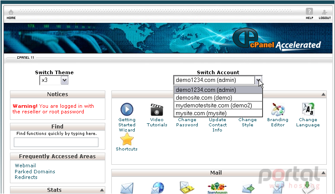Screen dimensions: 335x194
Task: Click the Shortcuts text link
Action: (126, 149)
